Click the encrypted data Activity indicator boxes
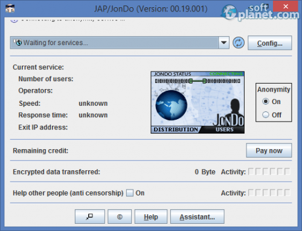Screen dimensions: 302x231 tap(269, 171)
